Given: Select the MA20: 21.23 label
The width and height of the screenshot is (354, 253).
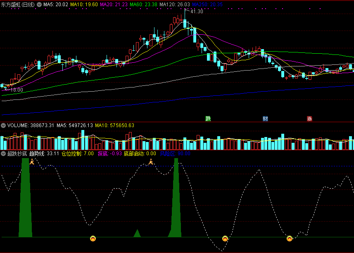Looking at the screenshot, I should click(x=114, y=5).
